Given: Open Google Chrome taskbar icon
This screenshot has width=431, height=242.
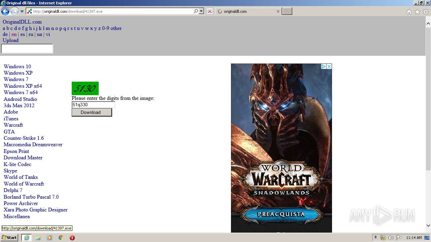Looking at the screenshot, I should tap(61, 238).
